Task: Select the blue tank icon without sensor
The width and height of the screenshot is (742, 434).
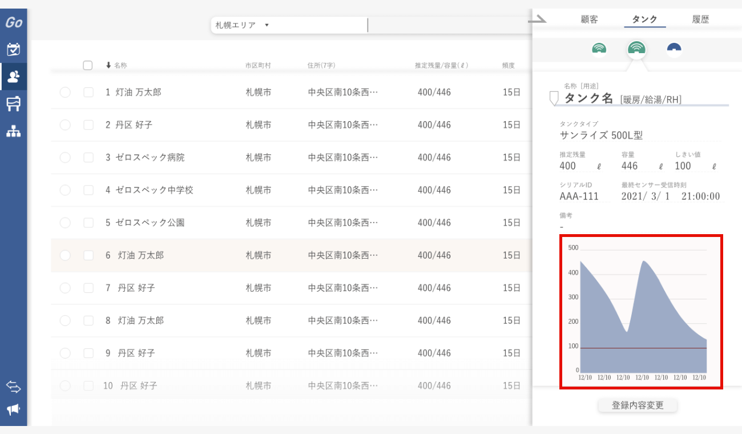Action: [674, 49]
